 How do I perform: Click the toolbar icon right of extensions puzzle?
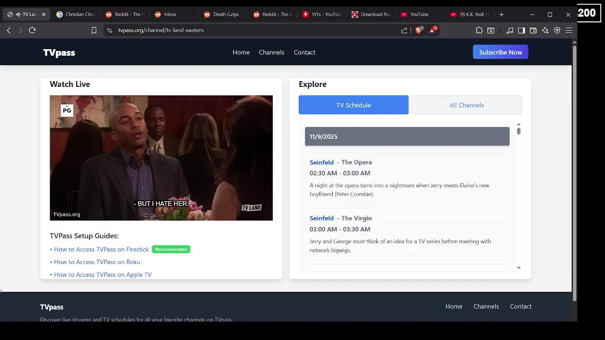491,30
